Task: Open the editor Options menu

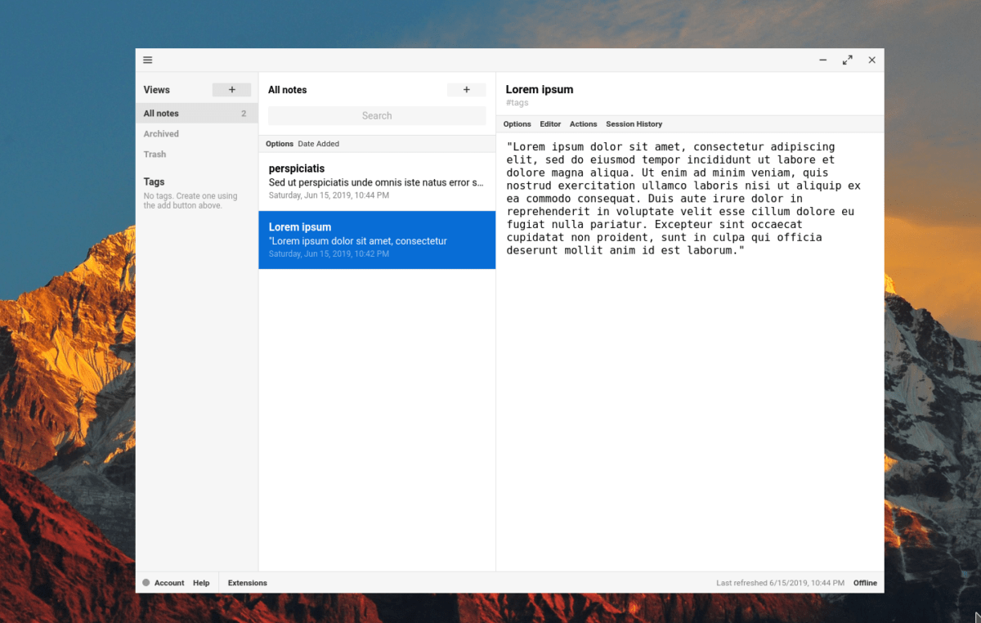Action: tap(517, 123)
